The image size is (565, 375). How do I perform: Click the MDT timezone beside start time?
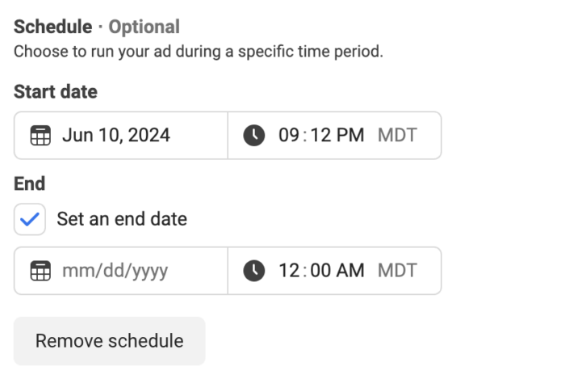397,135
